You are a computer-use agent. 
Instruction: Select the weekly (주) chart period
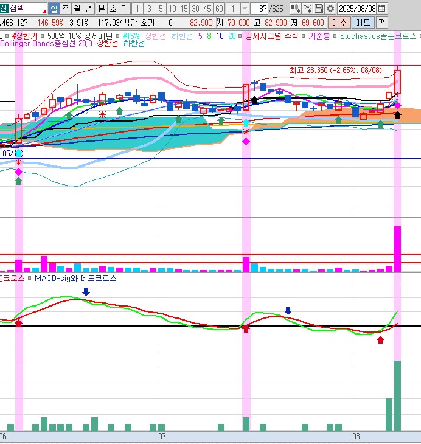click(66, 9)
